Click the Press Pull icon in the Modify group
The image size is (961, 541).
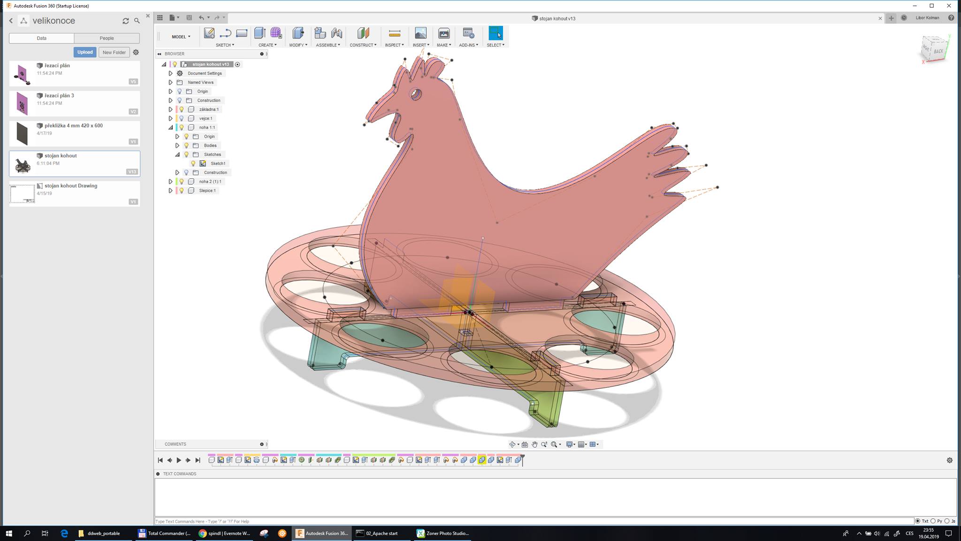[x=297, y=33]
